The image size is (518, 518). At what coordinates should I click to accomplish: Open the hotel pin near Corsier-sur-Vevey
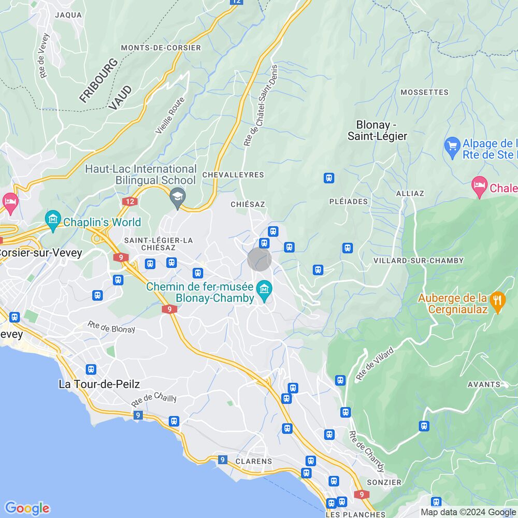point(10,203)
